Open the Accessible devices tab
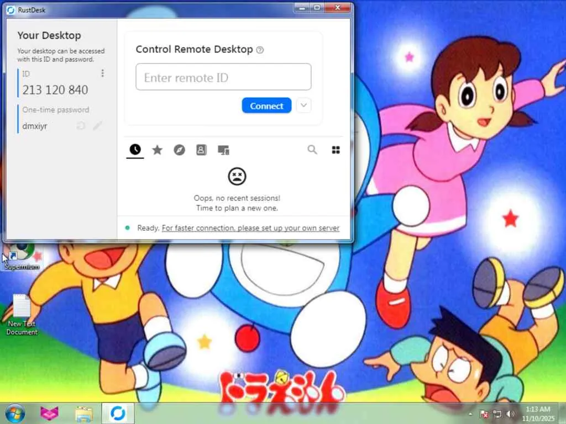The height and width of the screenshot is (424, 566). click(223, 150)
